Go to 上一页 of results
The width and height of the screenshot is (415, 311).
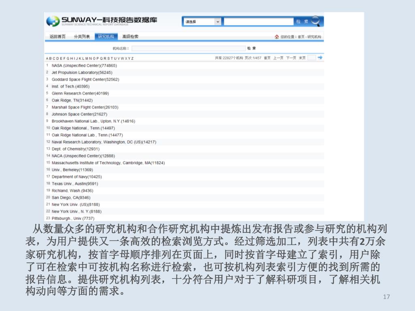click(278, 58)
